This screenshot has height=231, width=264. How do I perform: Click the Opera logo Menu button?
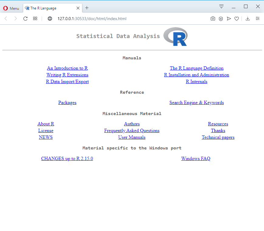point(11,8)
